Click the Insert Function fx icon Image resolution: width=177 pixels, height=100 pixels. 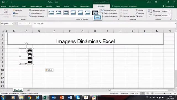pos(29,23)
